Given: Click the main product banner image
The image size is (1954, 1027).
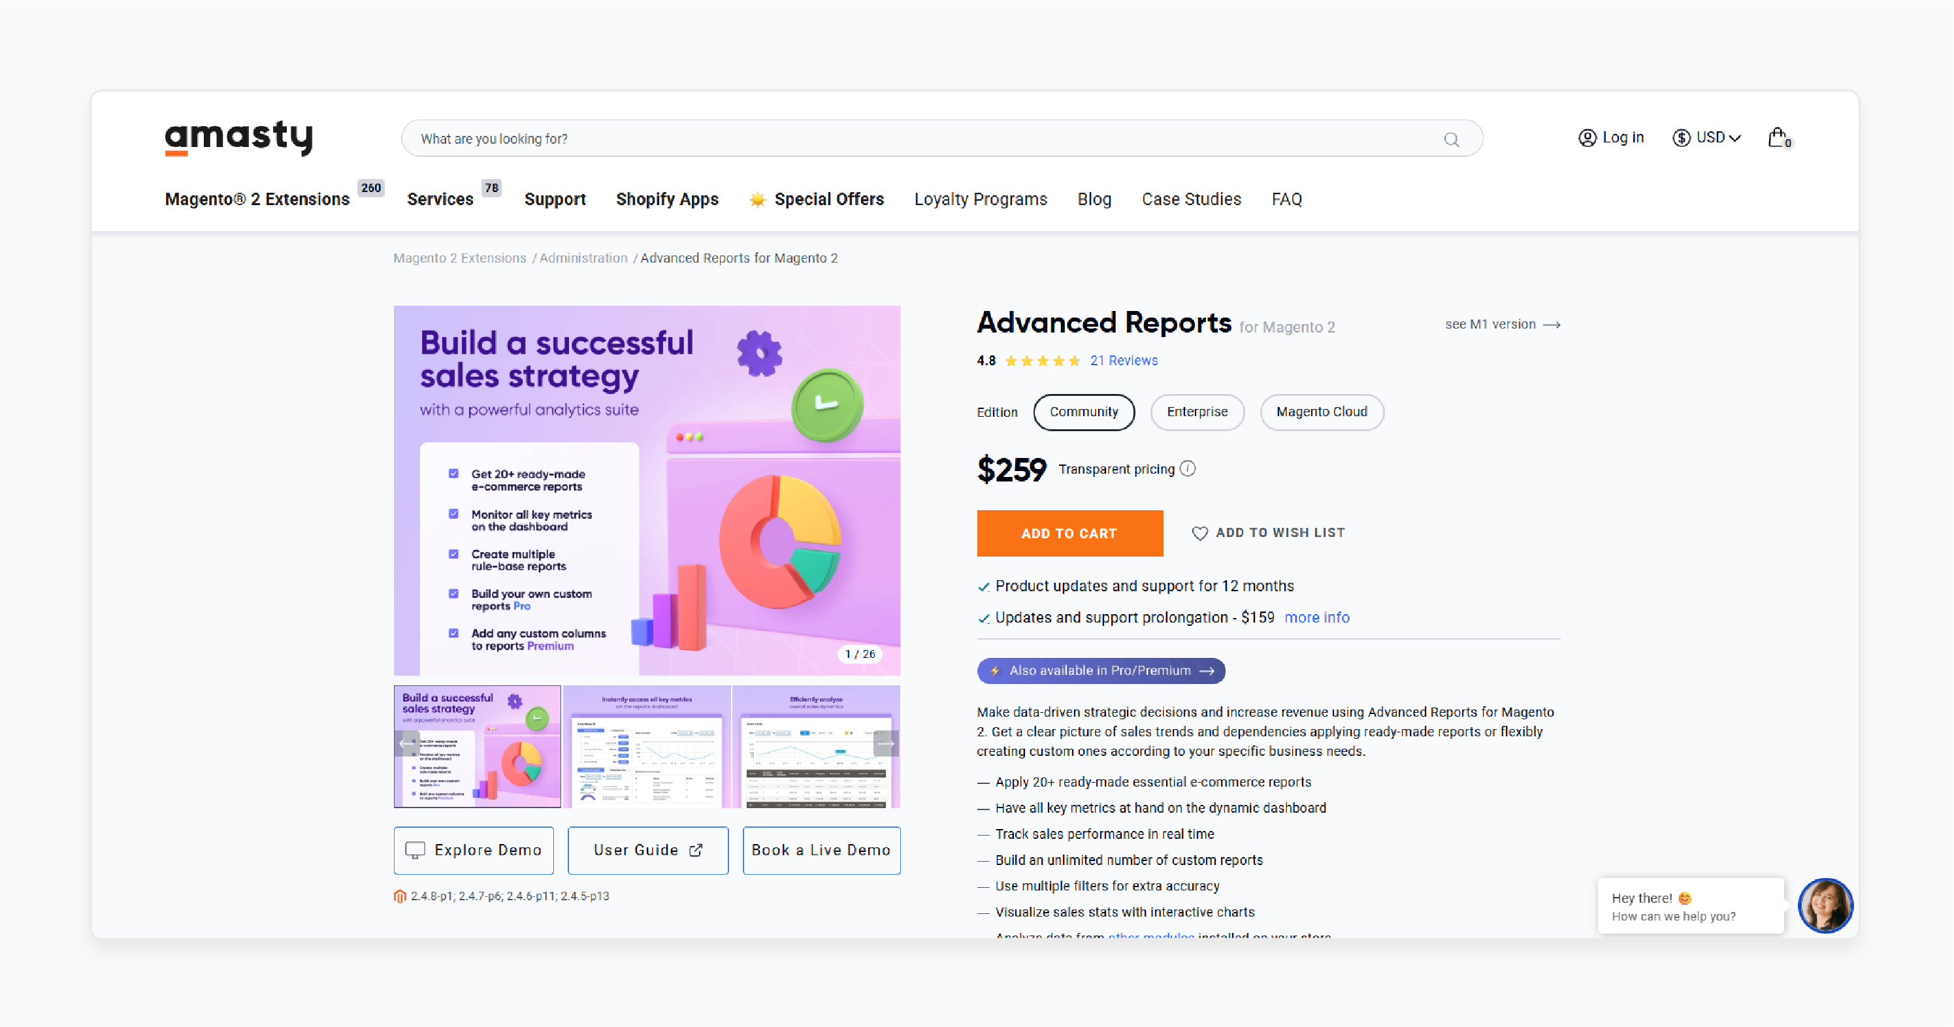Looking at the screenshot, I should click(x=647, y=491).
